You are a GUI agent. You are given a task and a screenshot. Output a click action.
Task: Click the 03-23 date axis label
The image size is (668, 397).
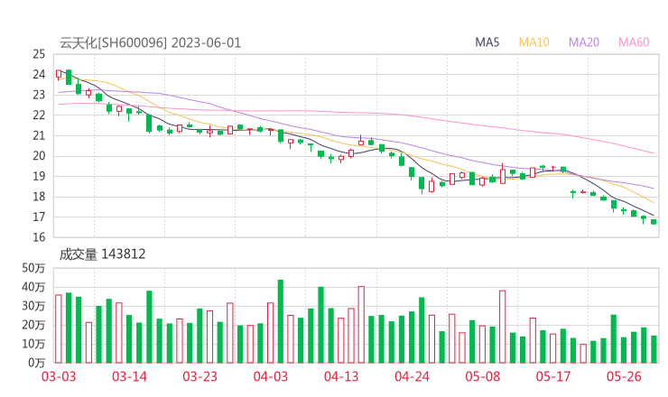click(x=199, y=376)
